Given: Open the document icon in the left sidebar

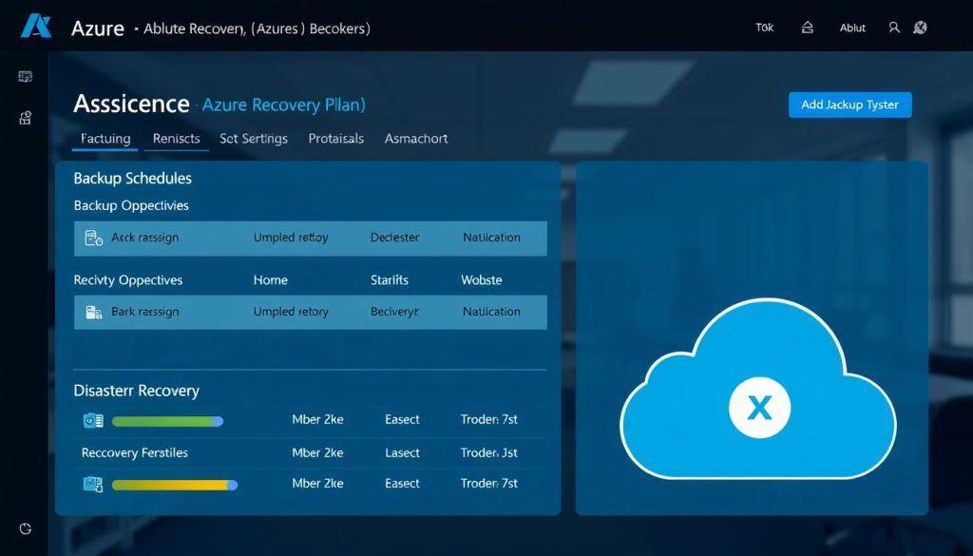Looking at the screenshot, I should point(24,76).
